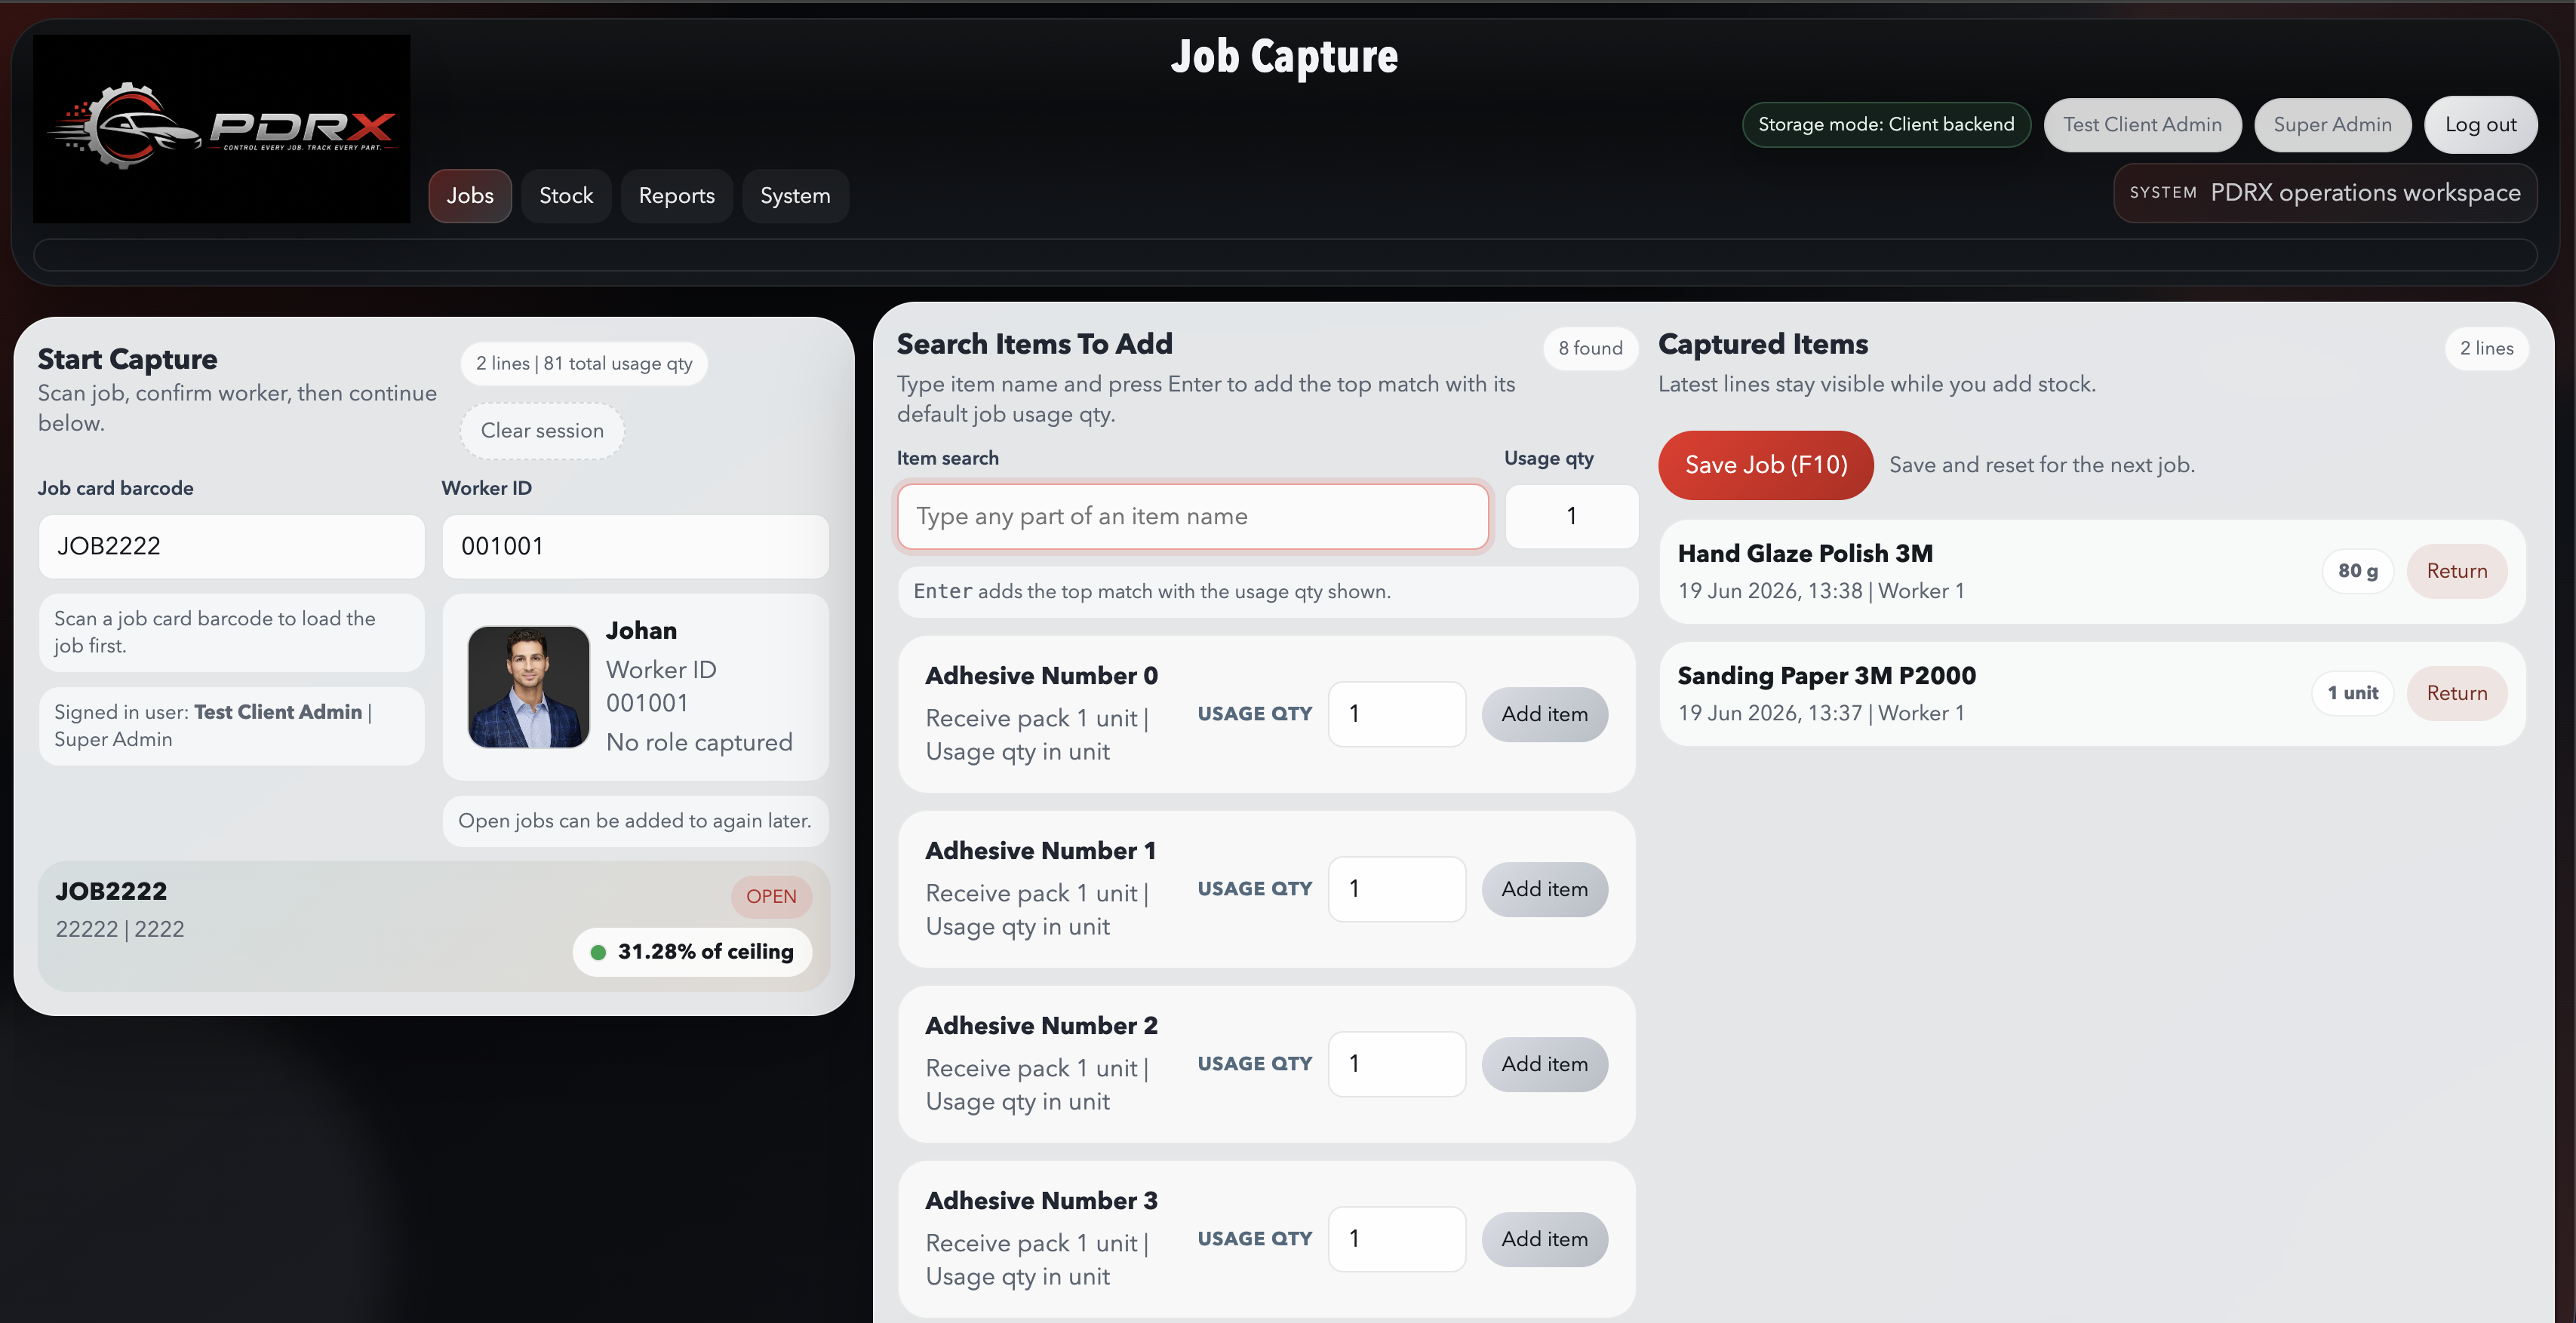The image size is (2576, 1323).
Task: Click the 31.28% of ceiling indicator
Action: (692, 952)
